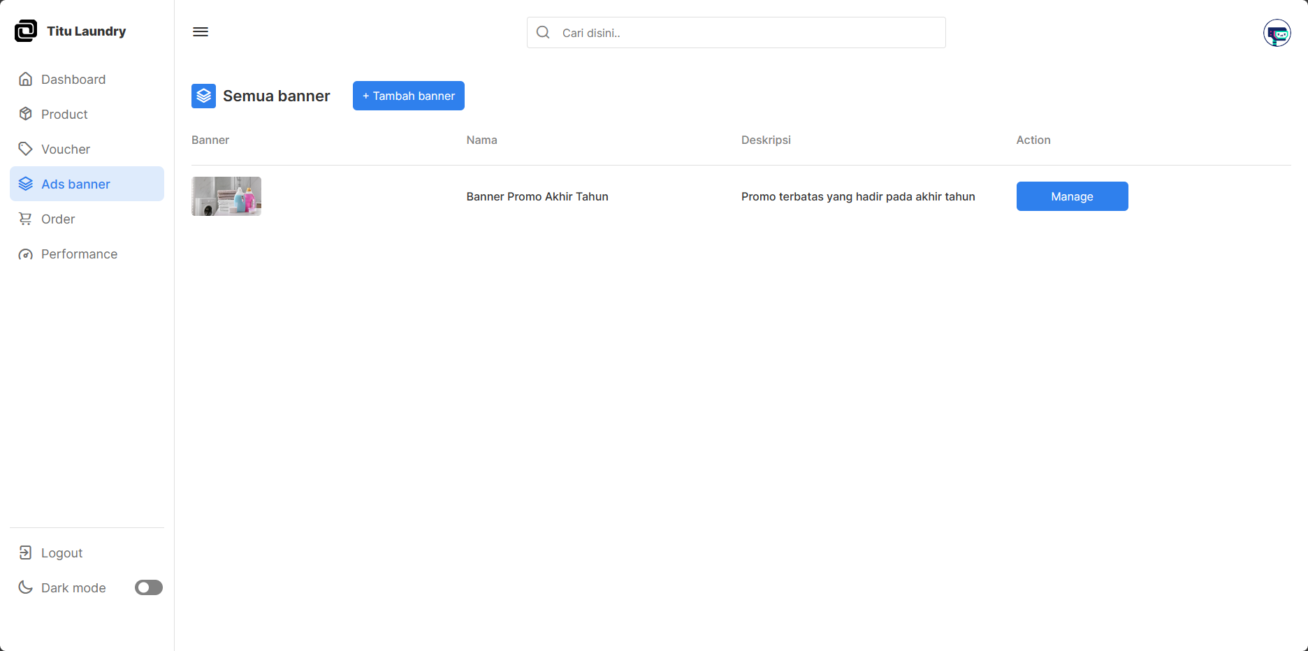Select the Order menu entry

tap(58, 219)
